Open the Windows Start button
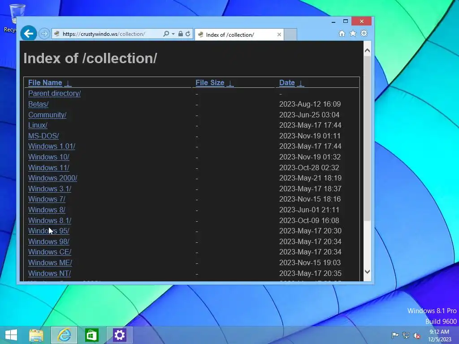The height and width of the screenshot is (344, 459). pos(11,335)
